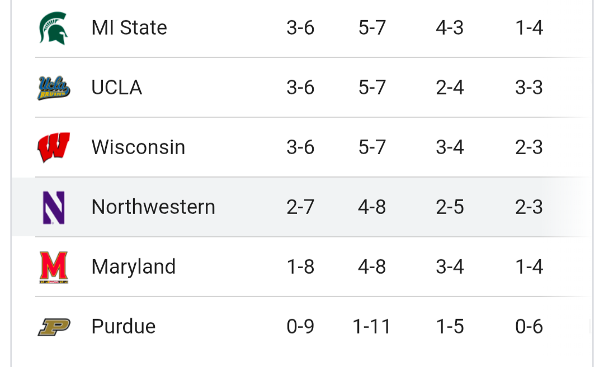
Task: Click the Northwestern purple N logo
Action: click(x=54, y=207)
